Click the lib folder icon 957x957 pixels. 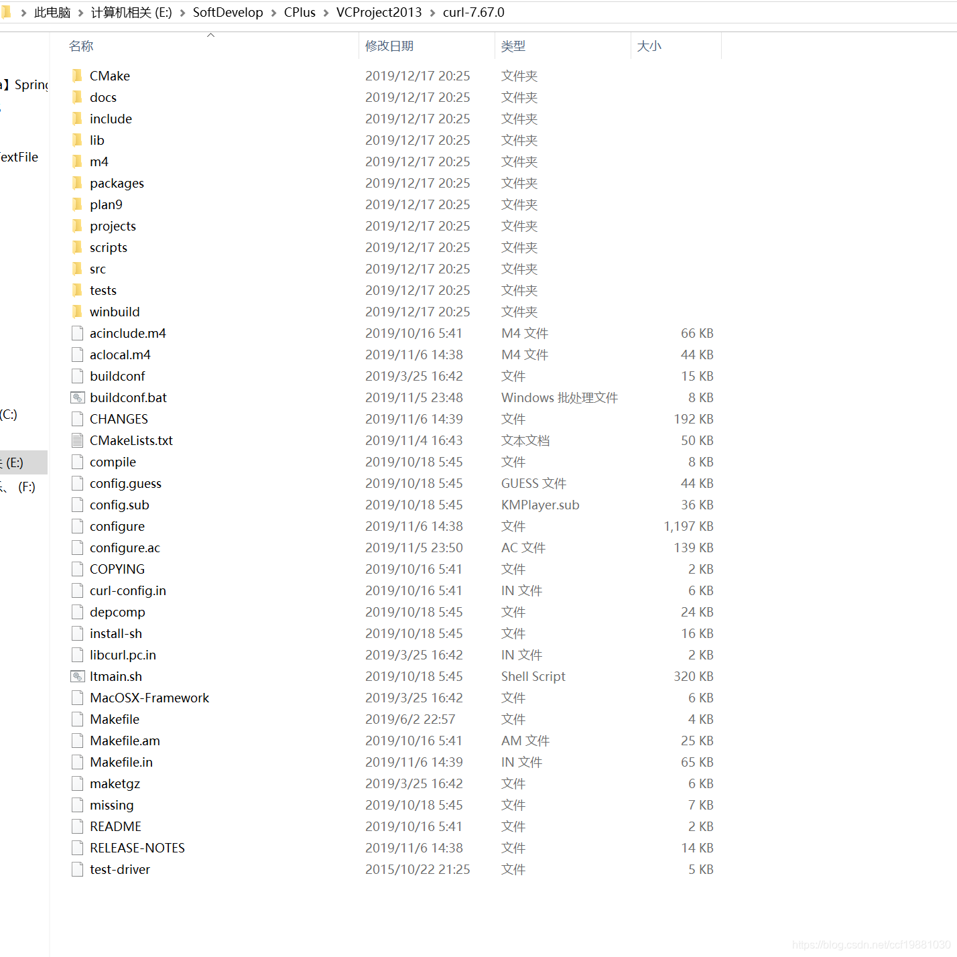(x=77, y=140)
